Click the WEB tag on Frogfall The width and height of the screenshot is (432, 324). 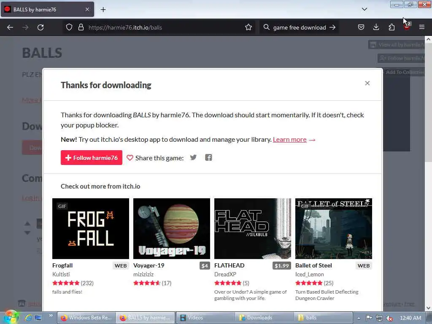click(121, 266)
